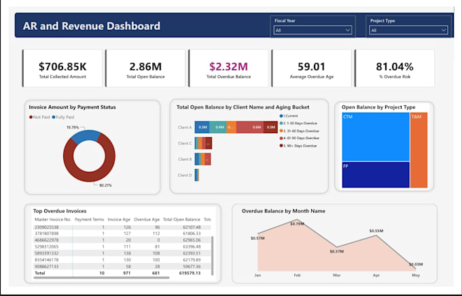Screen dimensions: 462x296
Task: Click the table vertical scrollbar
Action: click(x=212, y=256)
